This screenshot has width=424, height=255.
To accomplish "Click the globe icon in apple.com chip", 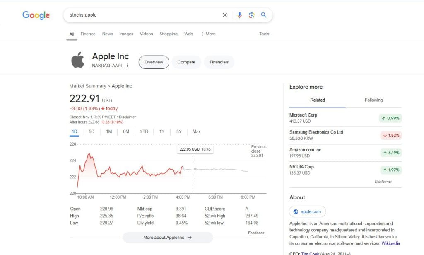I will [x=296, y=212].
